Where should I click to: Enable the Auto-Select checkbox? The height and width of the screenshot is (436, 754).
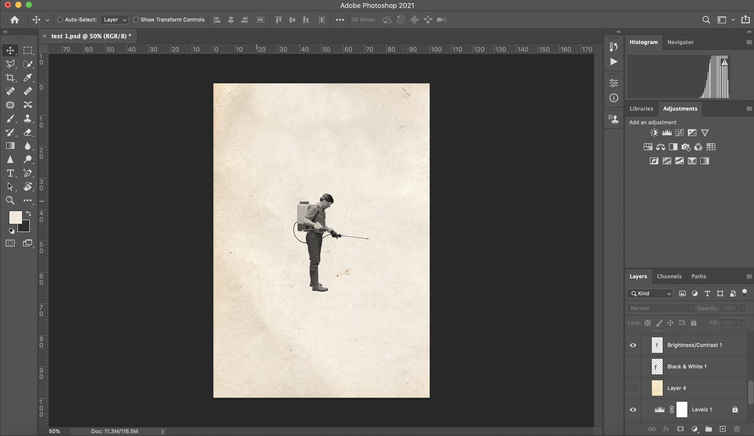tap(60, 20)
